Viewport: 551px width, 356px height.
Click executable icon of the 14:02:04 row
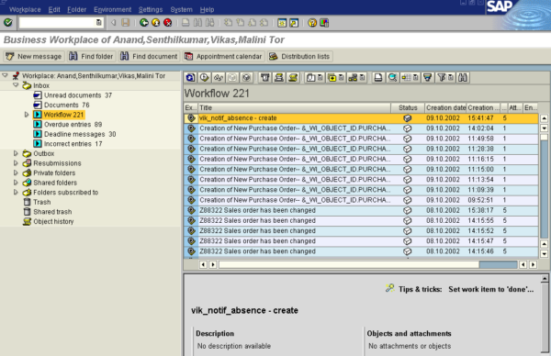[x=191, y=128]
